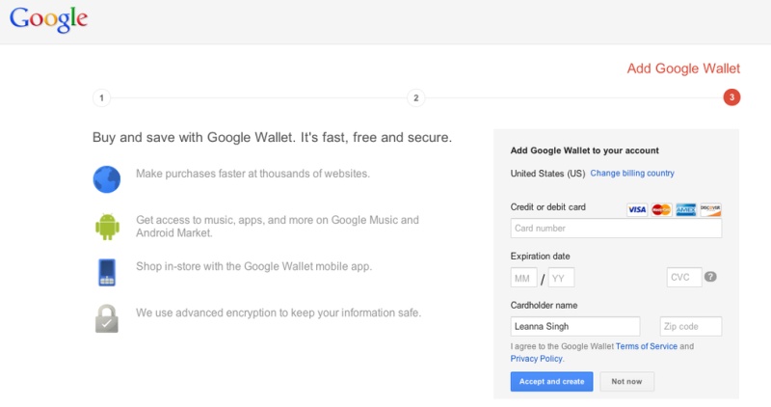Open the CVC help question mark
Image resolution: width=771 pixels, height=407 pixels.
point(710,277)
